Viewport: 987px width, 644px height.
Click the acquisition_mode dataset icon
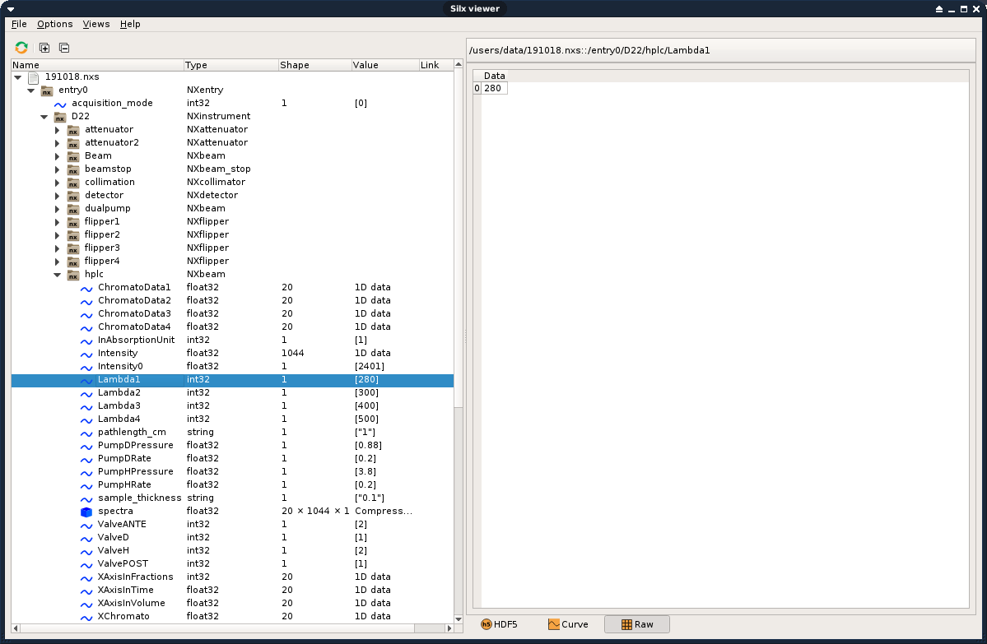(x=60, y=104)
